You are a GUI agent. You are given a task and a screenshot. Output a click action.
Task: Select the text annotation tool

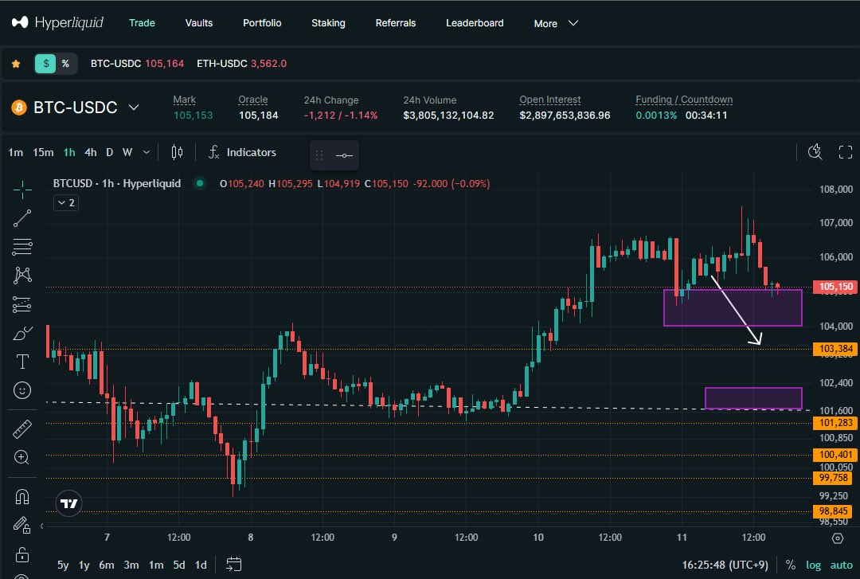(x=22, y=362)
